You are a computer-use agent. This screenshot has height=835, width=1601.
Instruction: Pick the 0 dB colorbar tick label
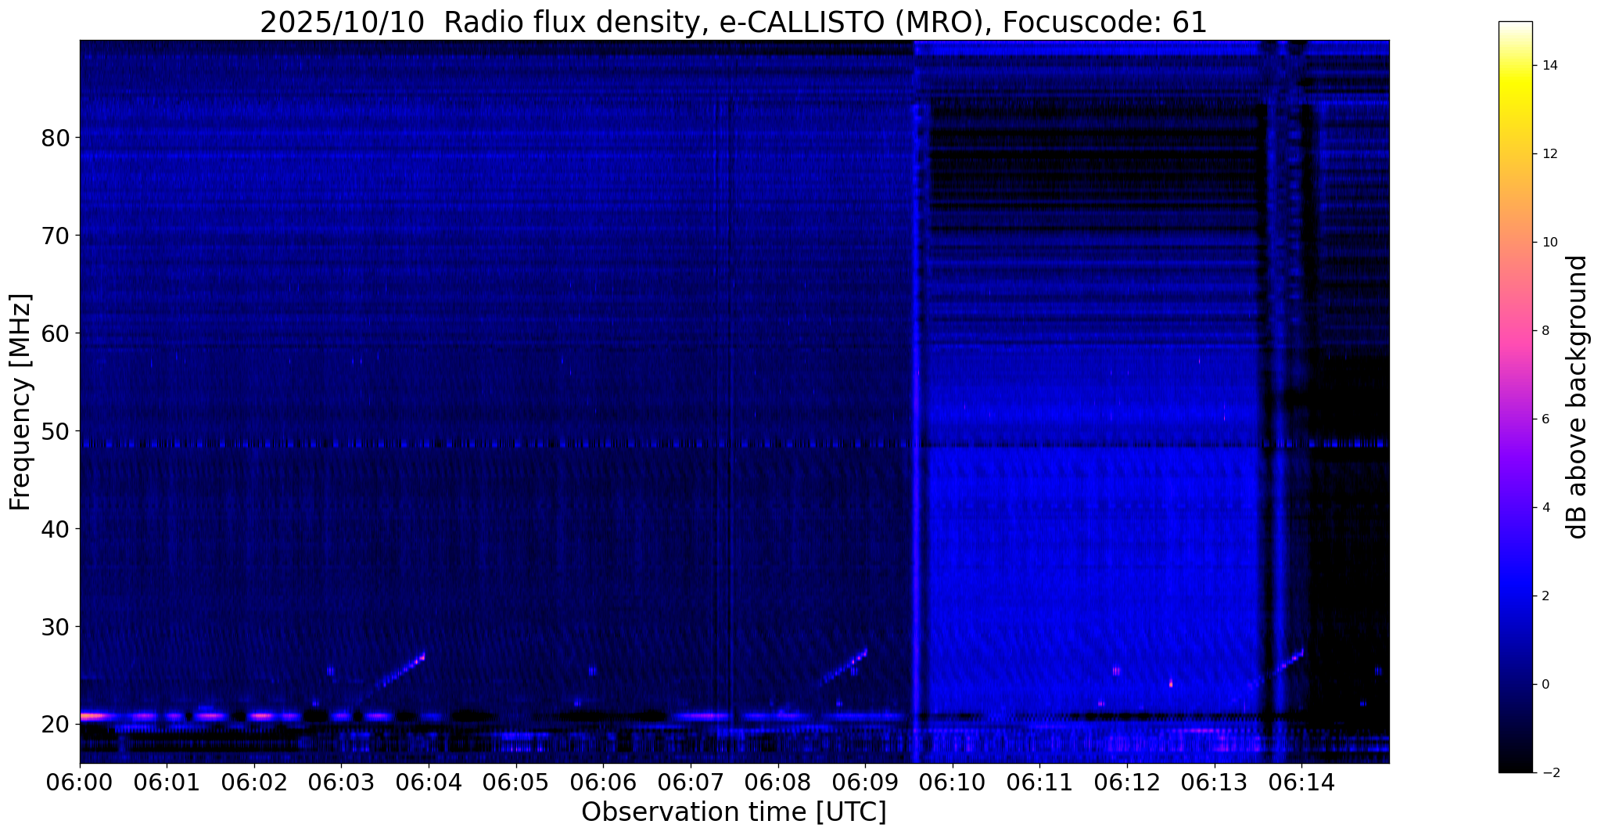pos(1545,685)
